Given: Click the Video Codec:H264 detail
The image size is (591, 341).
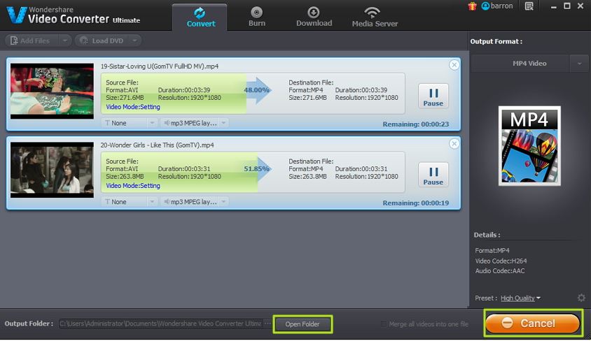Looking at the screenshot, I should click(501, 261).
